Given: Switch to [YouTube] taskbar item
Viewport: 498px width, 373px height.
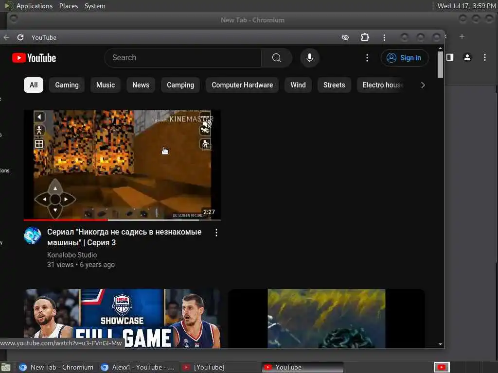Looking at the screenshot, I should coord(219,367).
